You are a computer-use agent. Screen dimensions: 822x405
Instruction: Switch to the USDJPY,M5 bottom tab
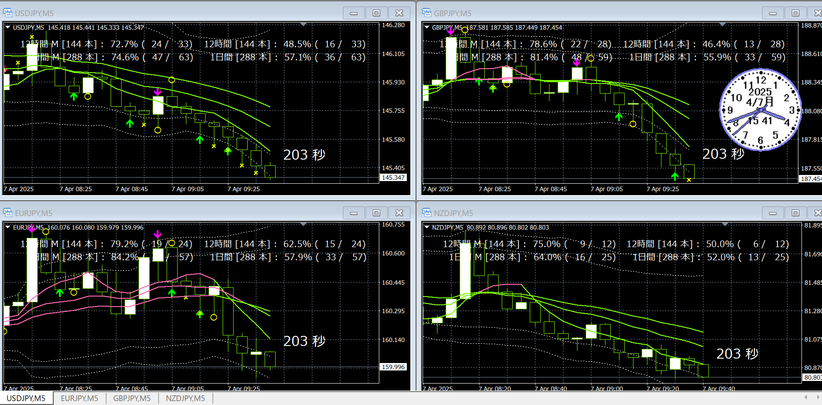coord(26,398)
